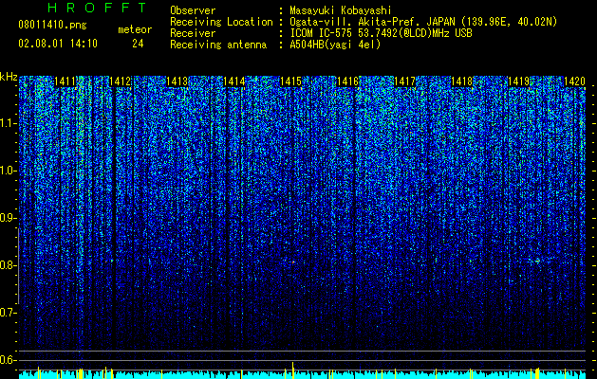Screen dimensions: 597x379
Task: Click the Receiver field label
Action: [193, 33]
